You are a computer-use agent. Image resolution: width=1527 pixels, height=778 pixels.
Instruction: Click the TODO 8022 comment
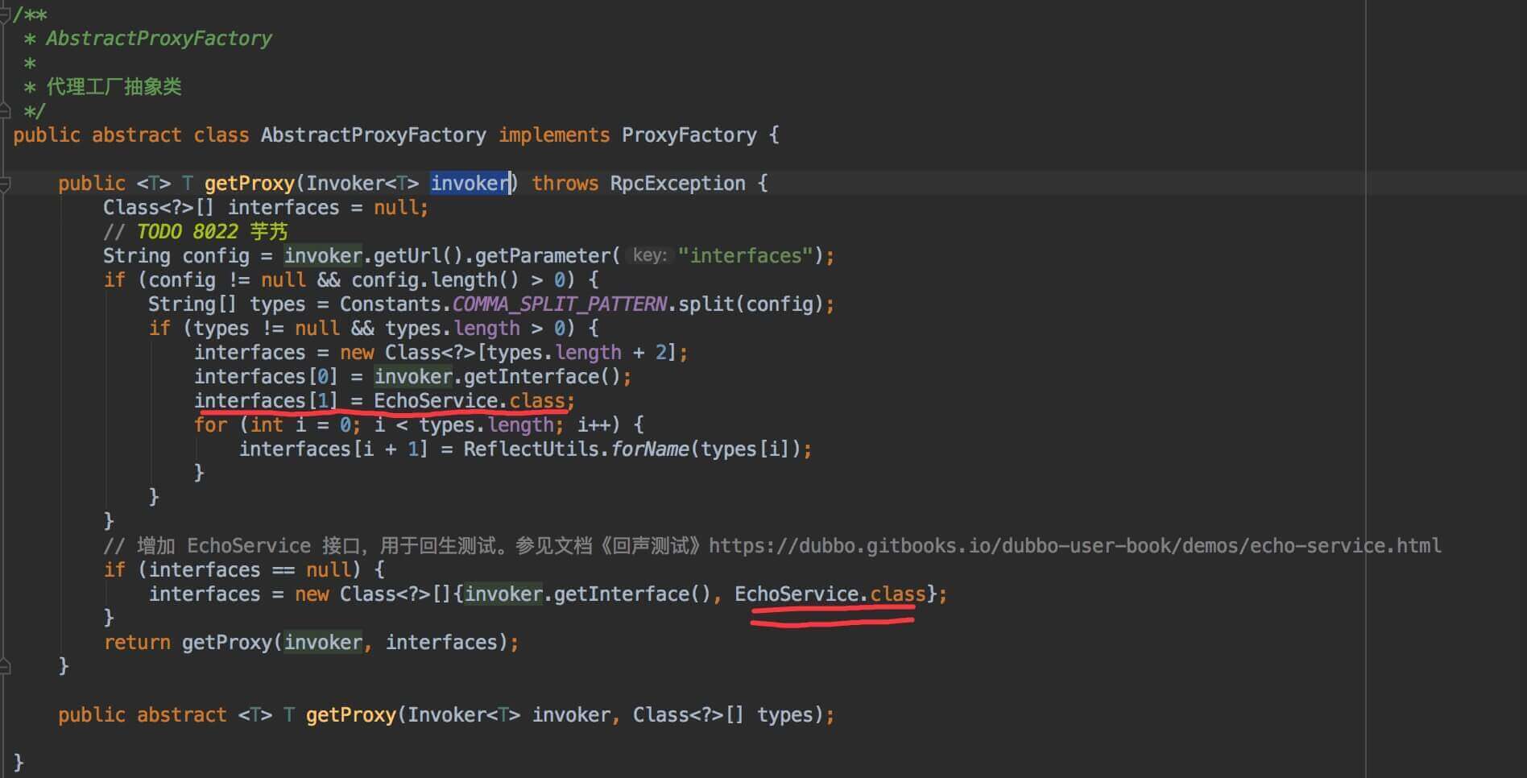pyautogui.click(x=187, y=232)
